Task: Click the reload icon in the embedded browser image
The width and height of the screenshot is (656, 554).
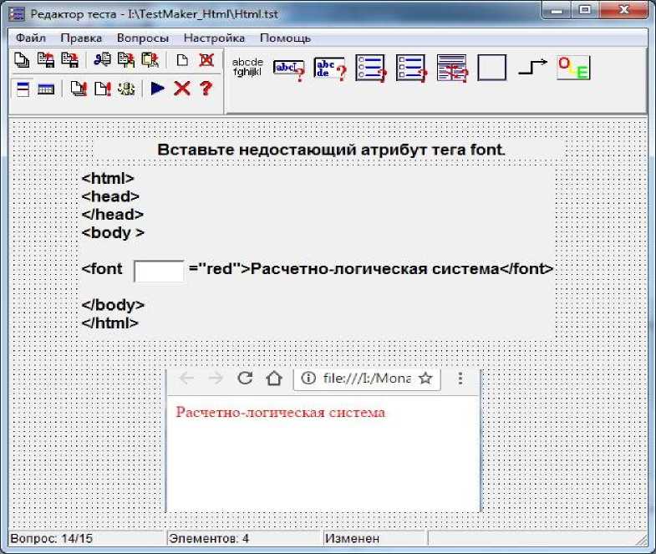Action: (x=245, y=379)
